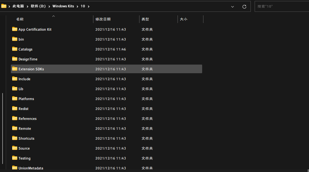The image size is (309, 172).
Task: Click the DesignTime folder icon
Action: (15, 59)
